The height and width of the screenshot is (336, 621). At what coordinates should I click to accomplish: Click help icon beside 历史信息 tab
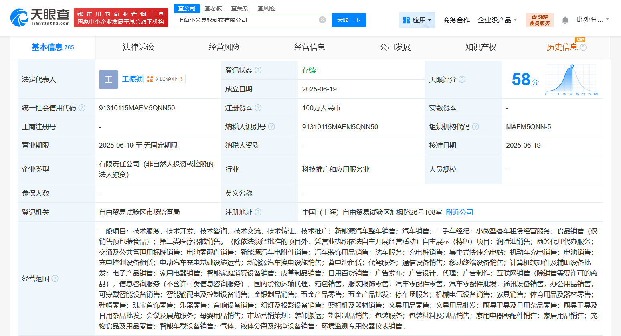click(x=583, y=47)
